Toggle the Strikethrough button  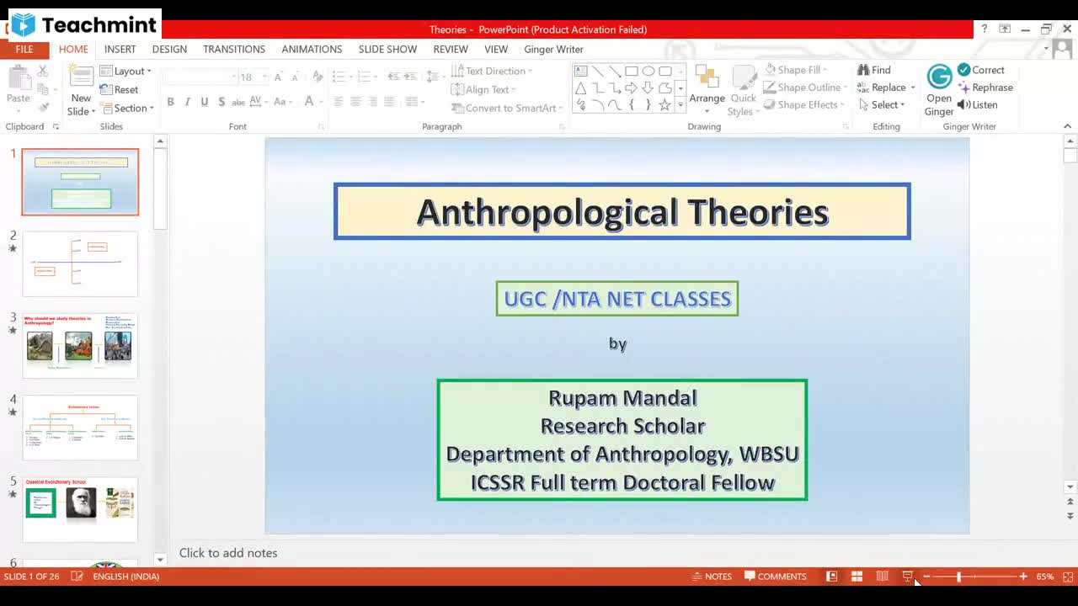coord(238,101)
